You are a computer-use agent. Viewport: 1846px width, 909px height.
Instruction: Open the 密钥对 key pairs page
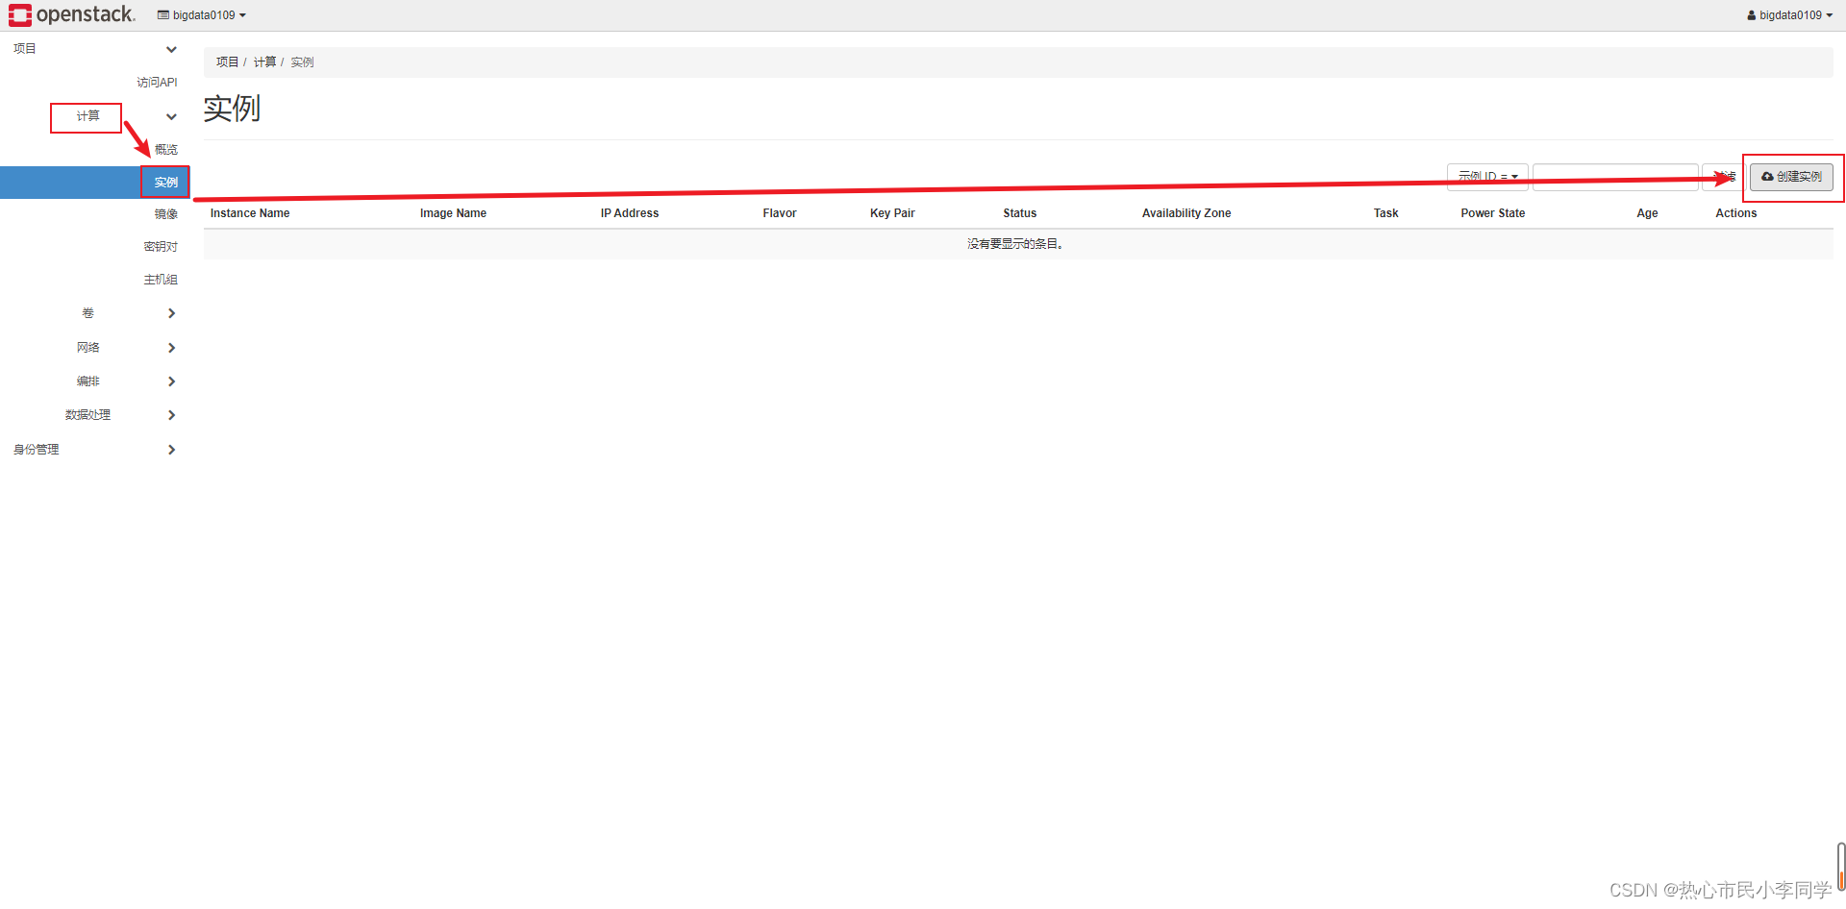(x=161, y=247)
